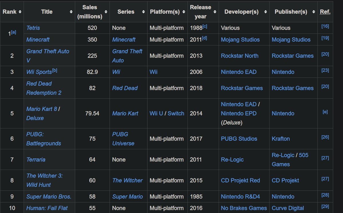
Task: Open footnote [a] beside rank 1
Action: [x=13, y=32]
